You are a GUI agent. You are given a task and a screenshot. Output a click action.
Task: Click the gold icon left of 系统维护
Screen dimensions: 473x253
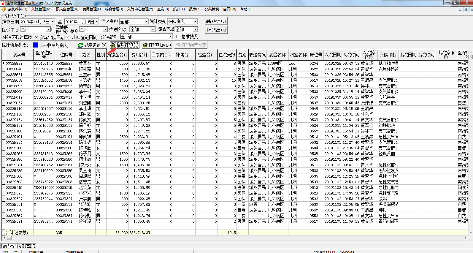point(4,9)
